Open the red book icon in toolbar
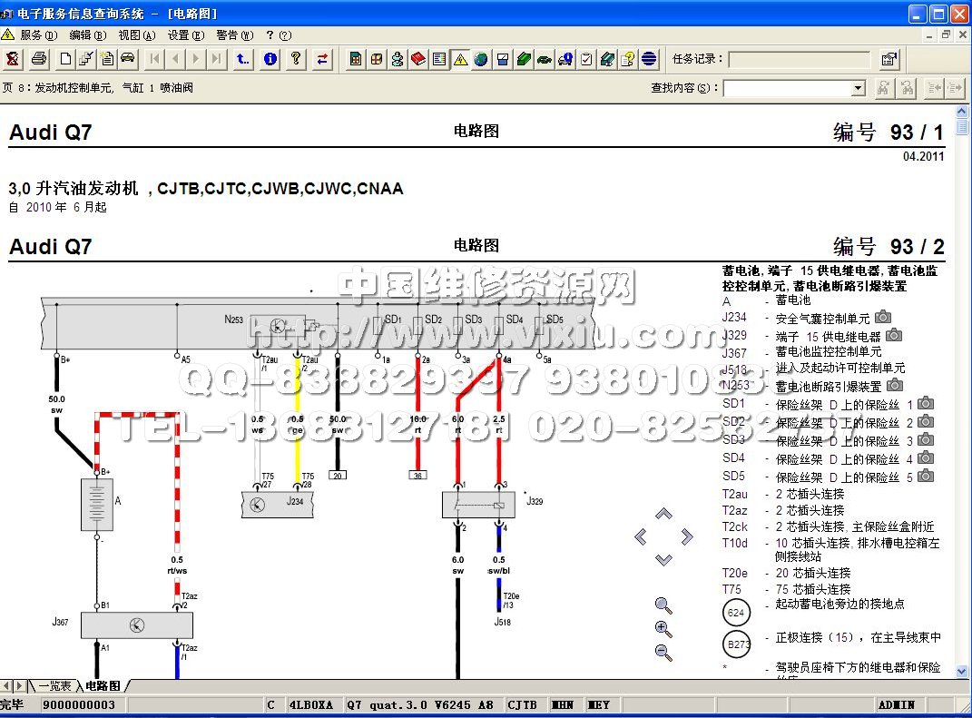 click(418, 60)
